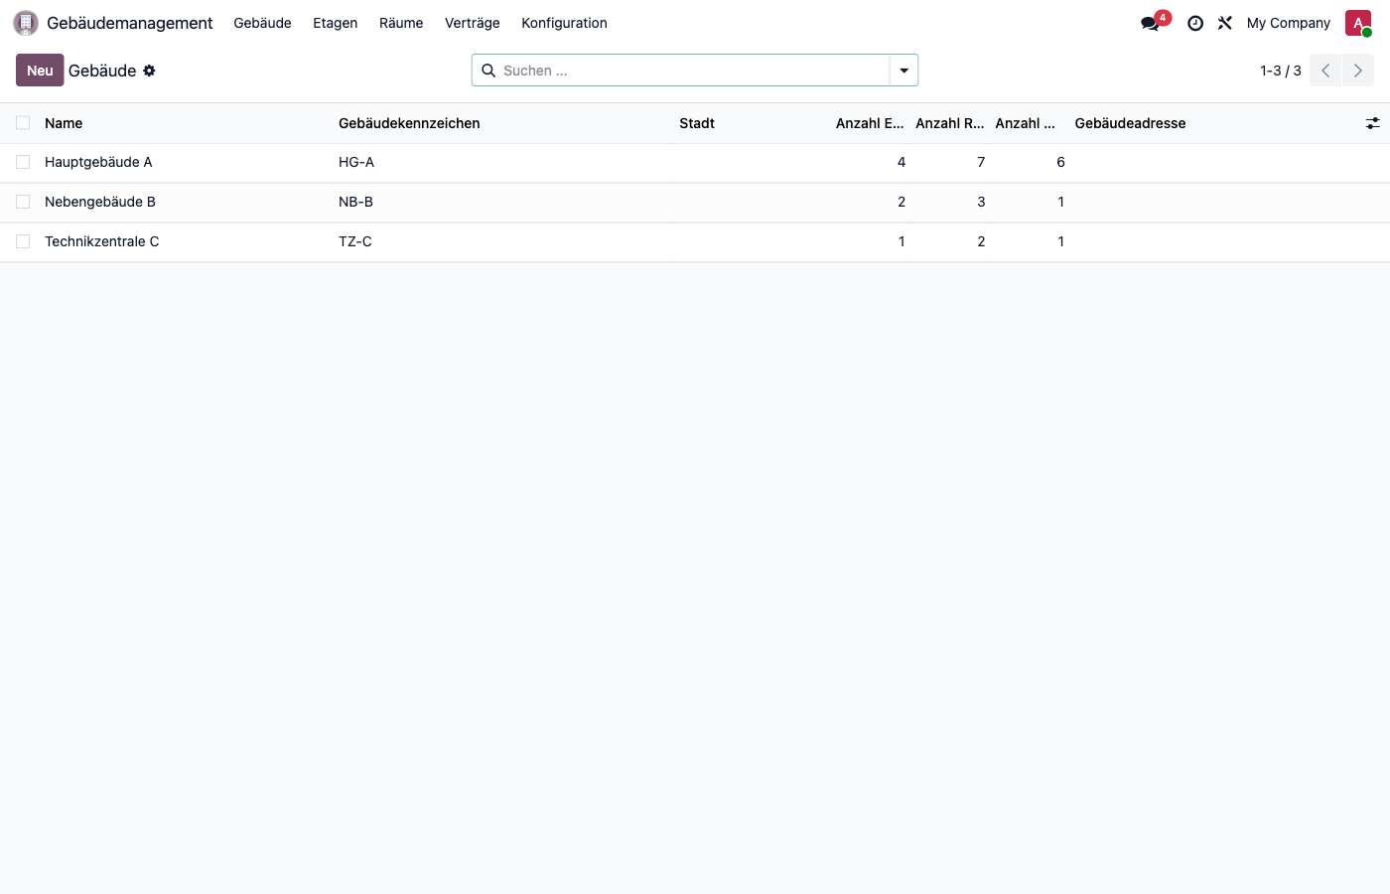Click the Gebäudemanagement app title
The width and height of the screenshot is (1390, 894).
point(130,23)
